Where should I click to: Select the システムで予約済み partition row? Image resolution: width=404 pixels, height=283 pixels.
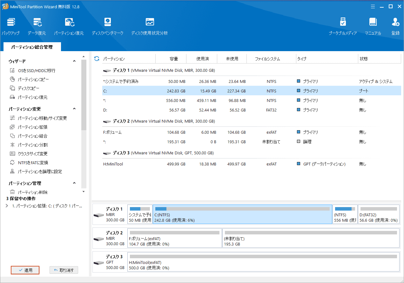pyautogui.click(x=252, y=82)
